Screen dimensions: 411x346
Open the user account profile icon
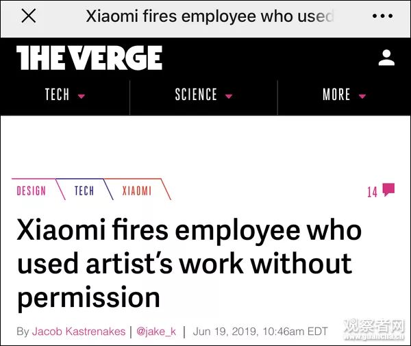(386, 58)
